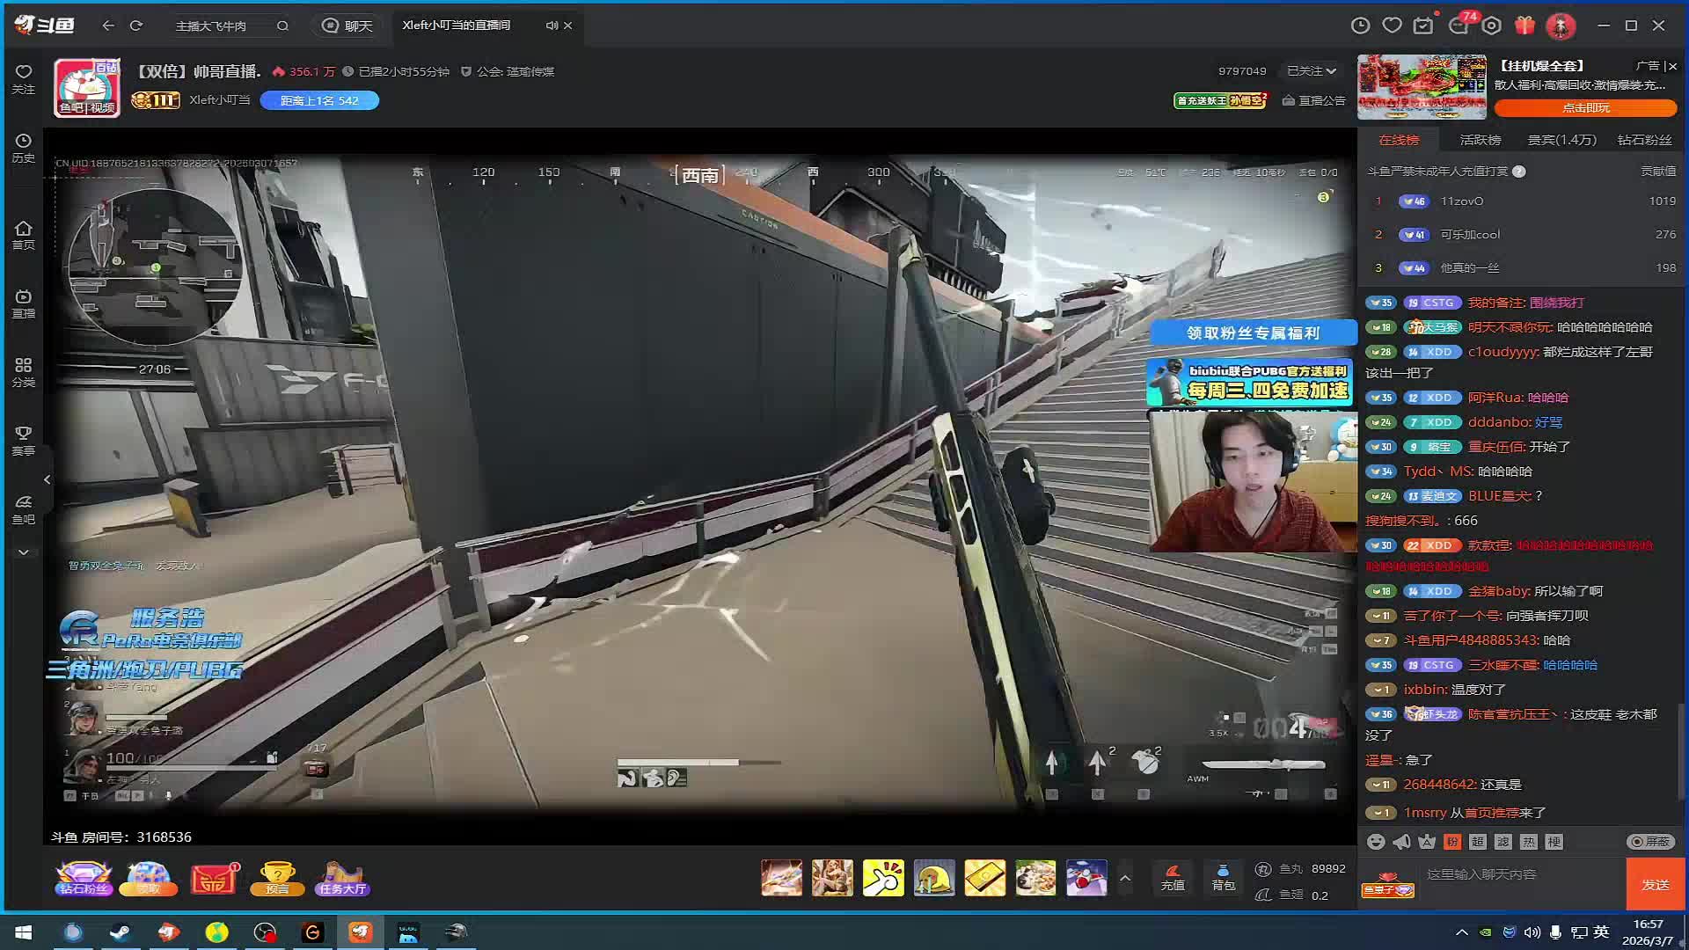Open hexagon settings icon in title bar
Image resolution: width=1689 pixels, height=950 pixels.
pyautogui.click(x=1491, y=26)
